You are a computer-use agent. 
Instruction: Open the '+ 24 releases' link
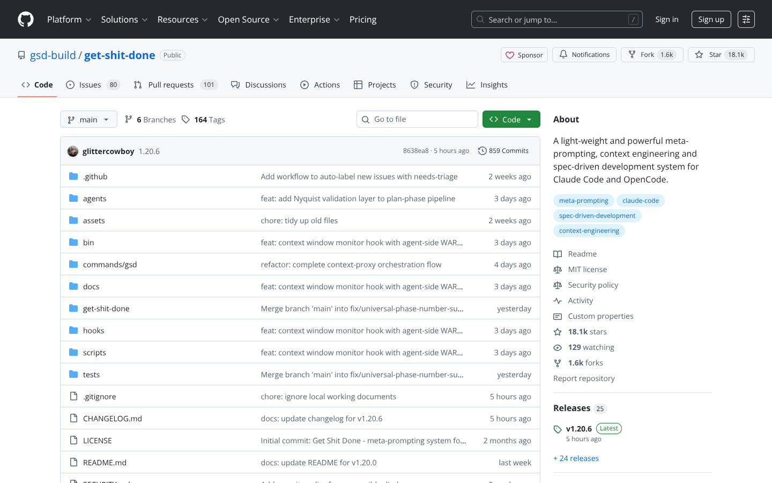(576, 458)
